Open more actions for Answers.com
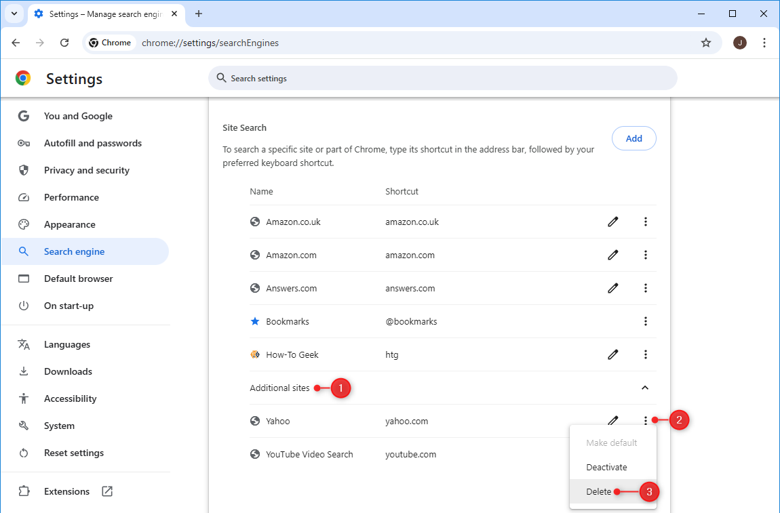The width and height of the screenshot is (780, 513). tap(646, 288)
